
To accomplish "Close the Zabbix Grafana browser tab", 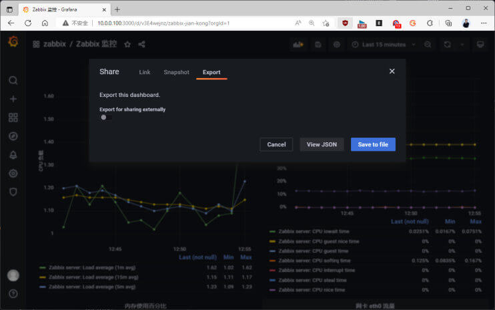I will [104, 10].
